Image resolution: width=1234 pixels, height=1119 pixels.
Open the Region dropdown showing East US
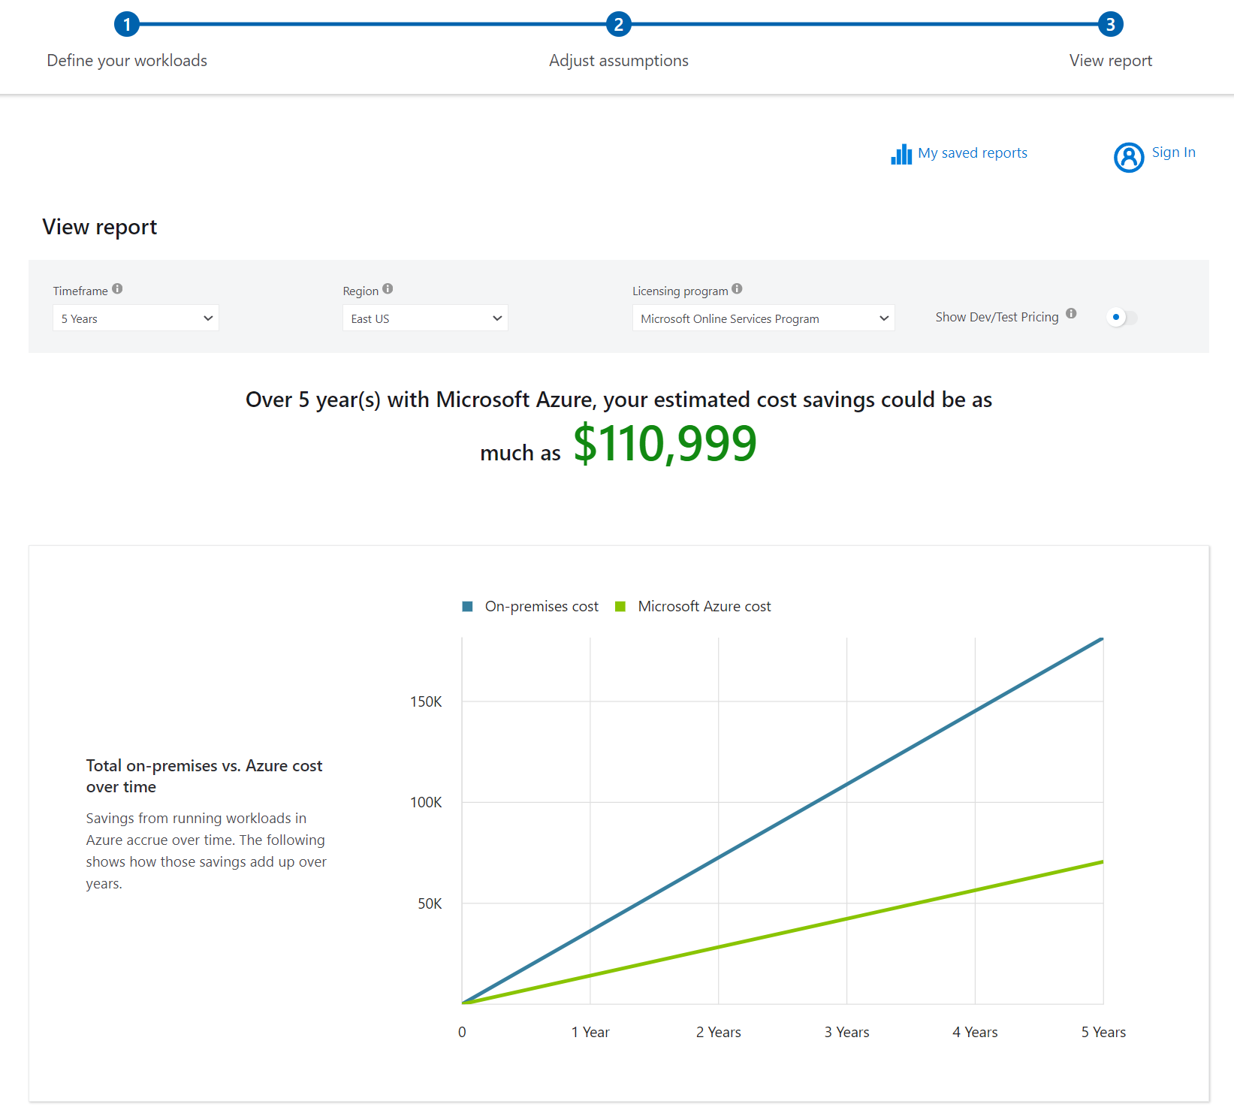(425, 318)
